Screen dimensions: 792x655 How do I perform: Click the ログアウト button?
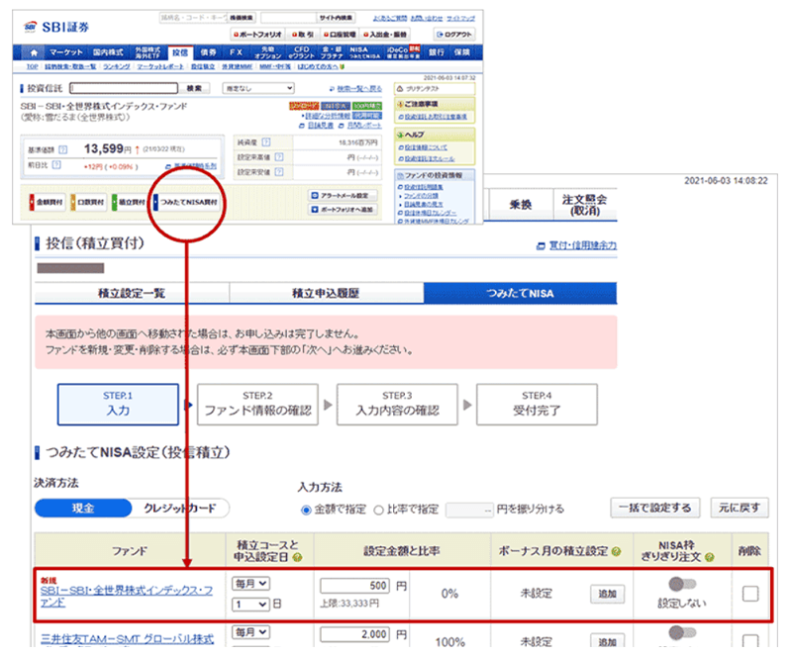coord(454,35)
